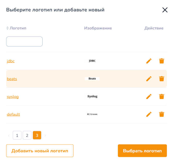Viewport: 173px width, 163px height.
Task: Switch to pagination page 2
Action: click(x=27, y=135)
